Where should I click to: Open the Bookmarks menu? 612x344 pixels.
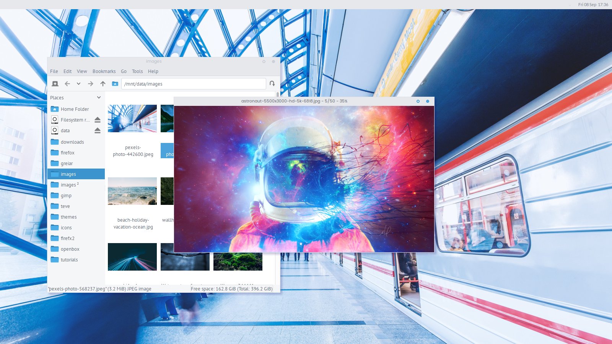104,71
